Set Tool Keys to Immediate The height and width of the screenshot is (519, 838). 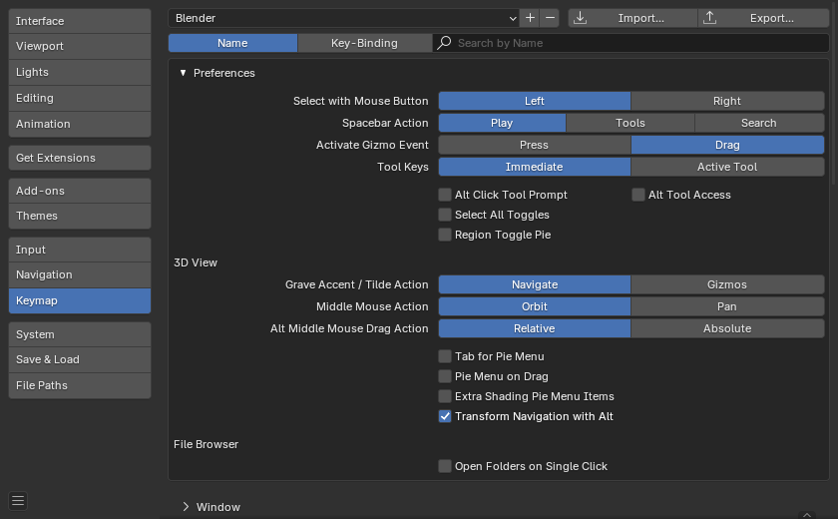pos(535,167)
